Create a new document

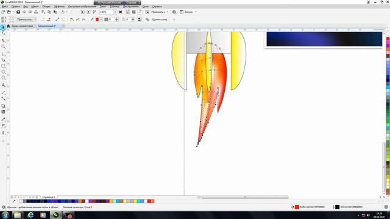pyautogui.click(x=3, y=12)
